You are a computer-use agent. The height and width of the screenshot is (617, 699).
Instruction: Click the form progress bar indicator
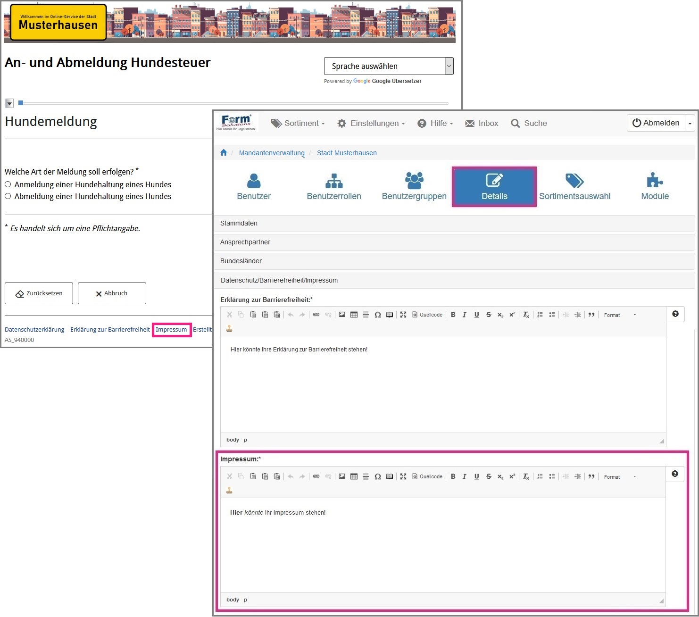(x=21, y=103)
